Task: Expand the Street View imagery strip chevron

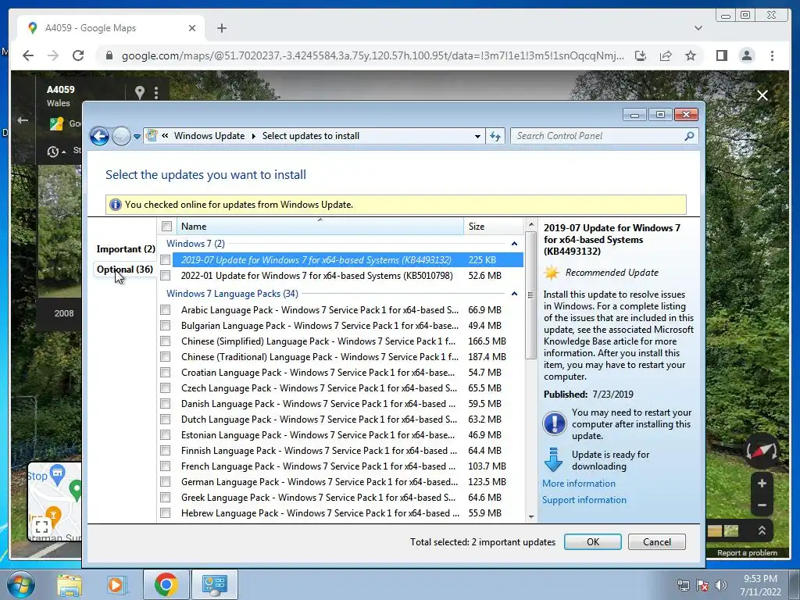Action: coord(762,530)
